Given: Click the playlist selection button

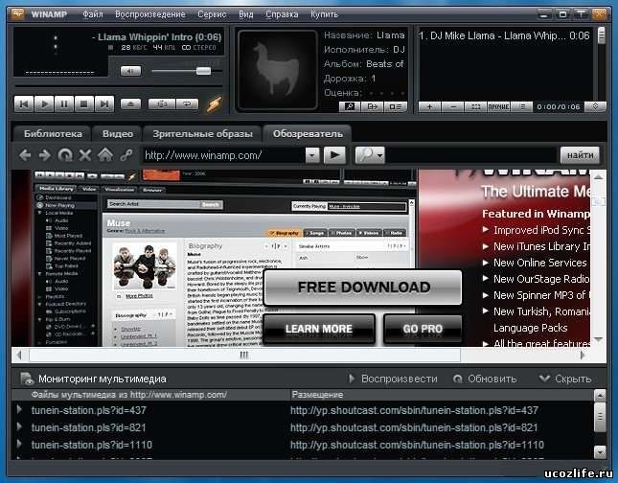Looking at the screenshot, I should tap(476, 106).
